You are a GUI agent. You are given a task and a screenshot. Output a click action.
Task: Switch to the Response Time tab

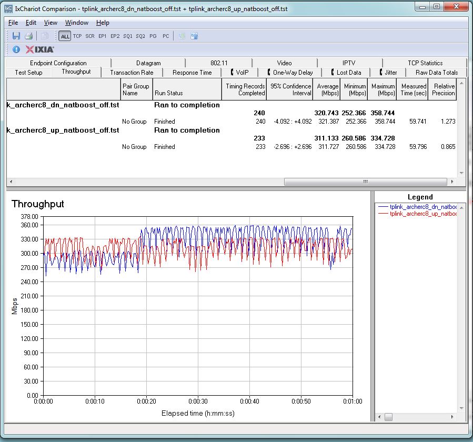tap(192, 73)
